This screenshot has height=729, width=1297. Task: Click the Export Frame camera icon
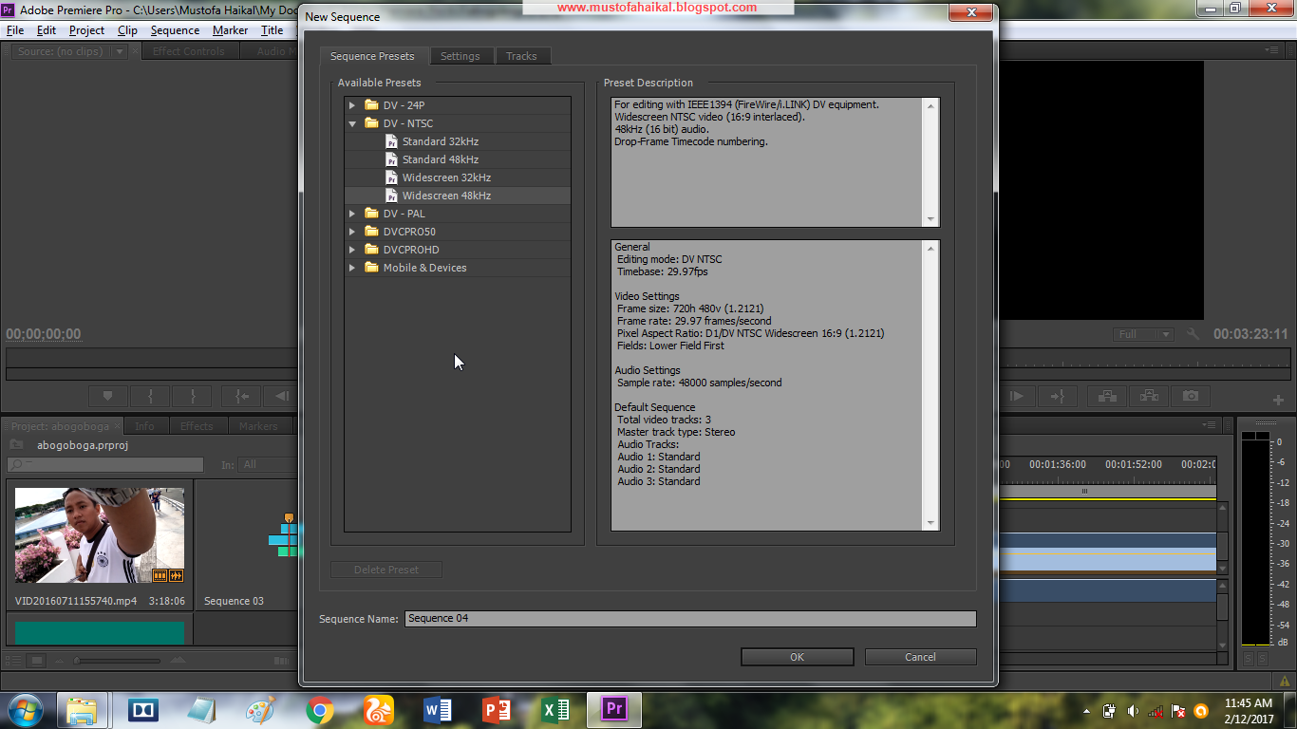pos(1191,396)
